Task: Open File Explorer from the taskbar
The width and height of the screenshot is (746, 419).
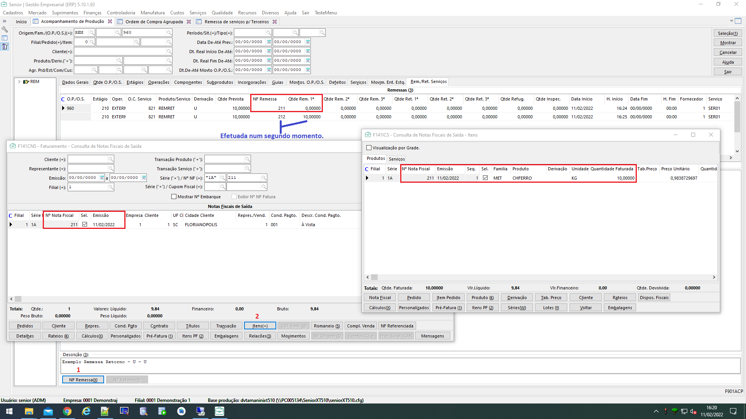Action: click(29, 411)
